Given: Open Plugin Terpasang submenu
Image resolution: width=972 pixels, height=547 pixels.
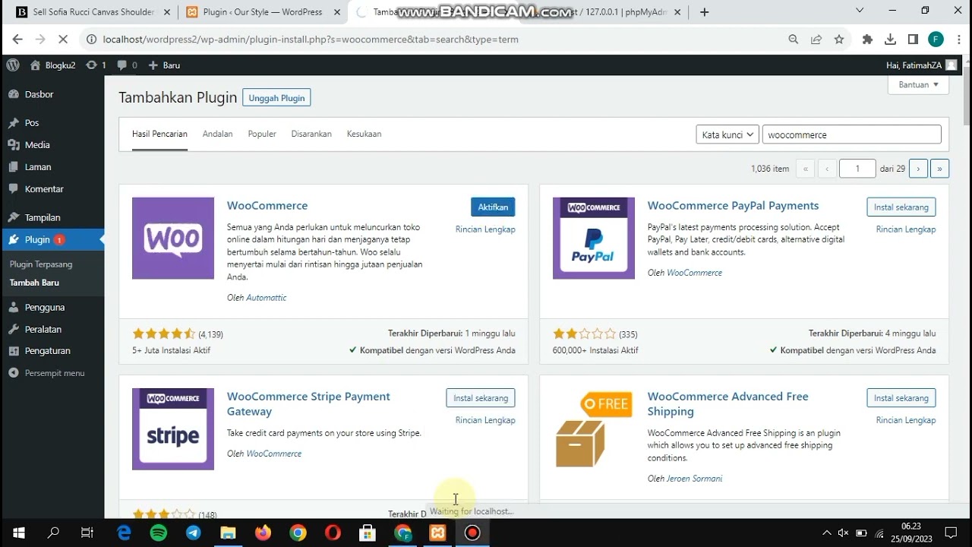Looking at the screenshot, I should click(x=41, y=264).
